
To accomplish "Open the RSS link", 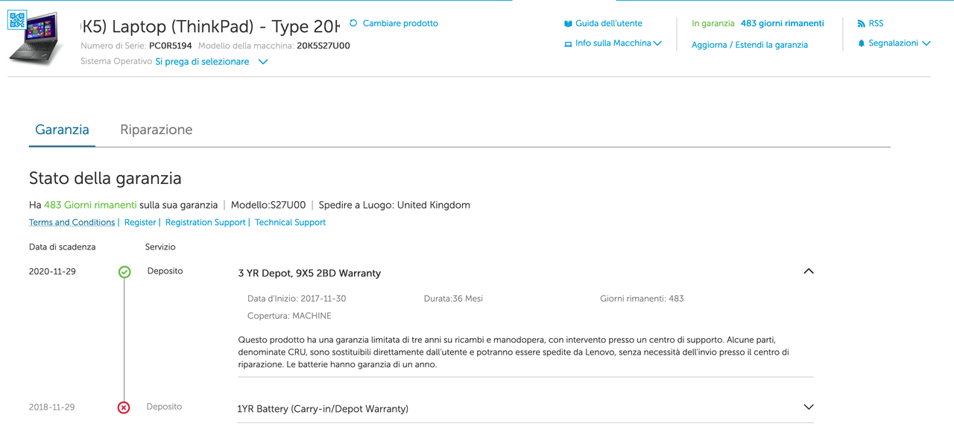I will point(876,23).
